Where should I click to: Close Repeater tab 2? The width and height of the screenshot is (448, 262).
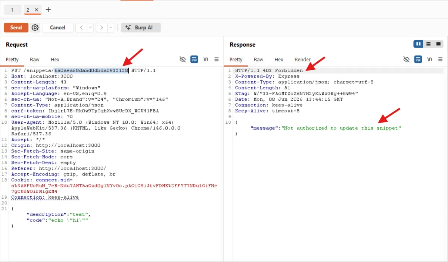[37, 10]
